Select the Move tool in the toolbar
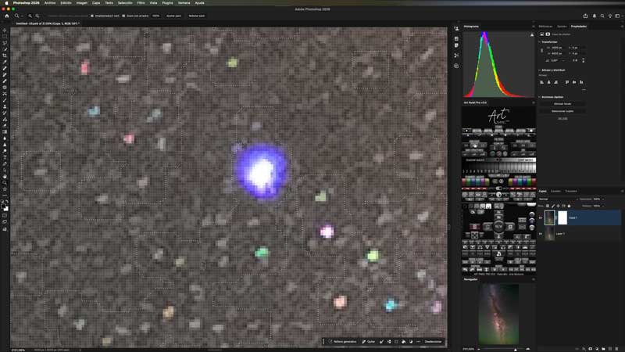 click(5, 31)
